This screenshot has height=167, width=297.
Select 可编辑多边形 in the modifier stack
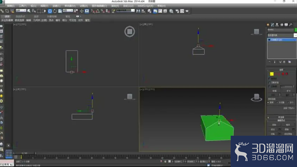pyautogui.click(x=282, y=40)
